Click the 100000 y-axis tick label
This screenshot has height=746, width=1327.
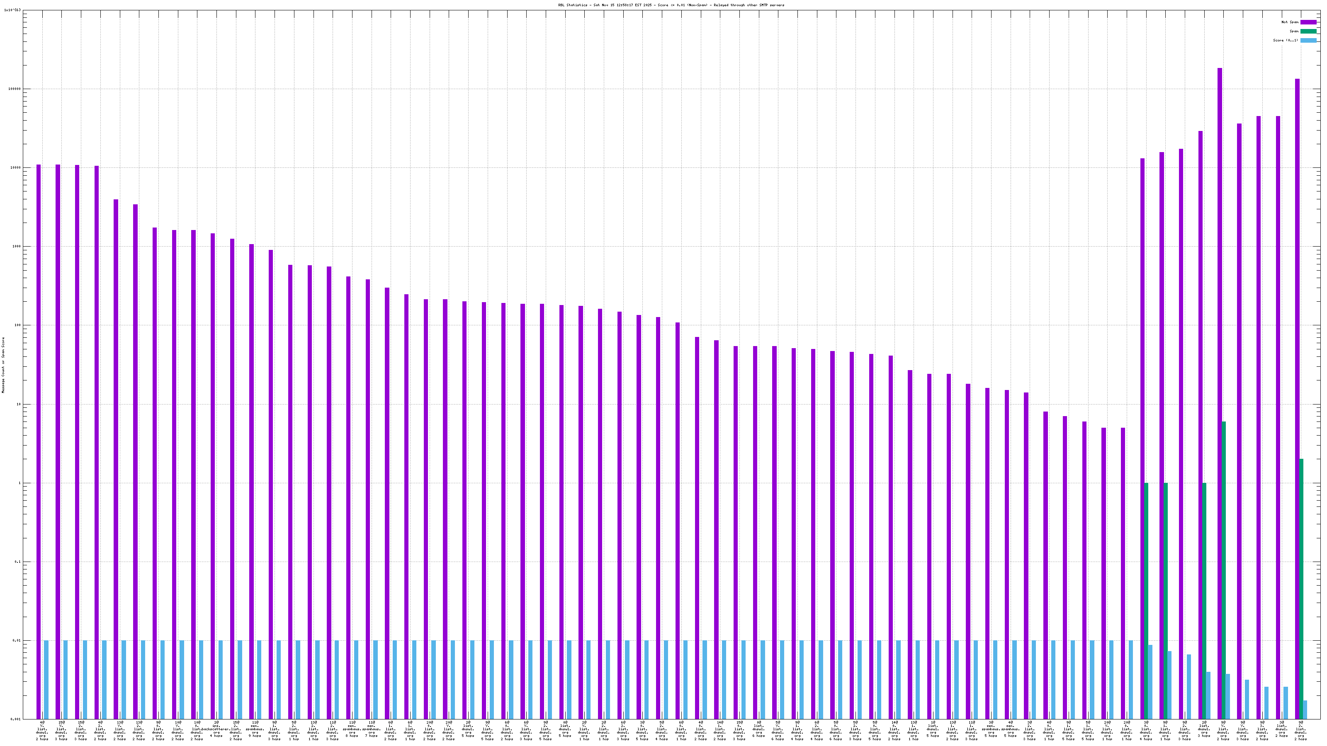(x=15, y=89)
